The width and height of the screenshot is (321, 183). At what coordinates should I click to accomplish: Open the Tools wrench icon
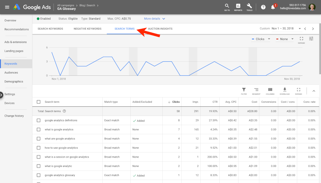249,7
